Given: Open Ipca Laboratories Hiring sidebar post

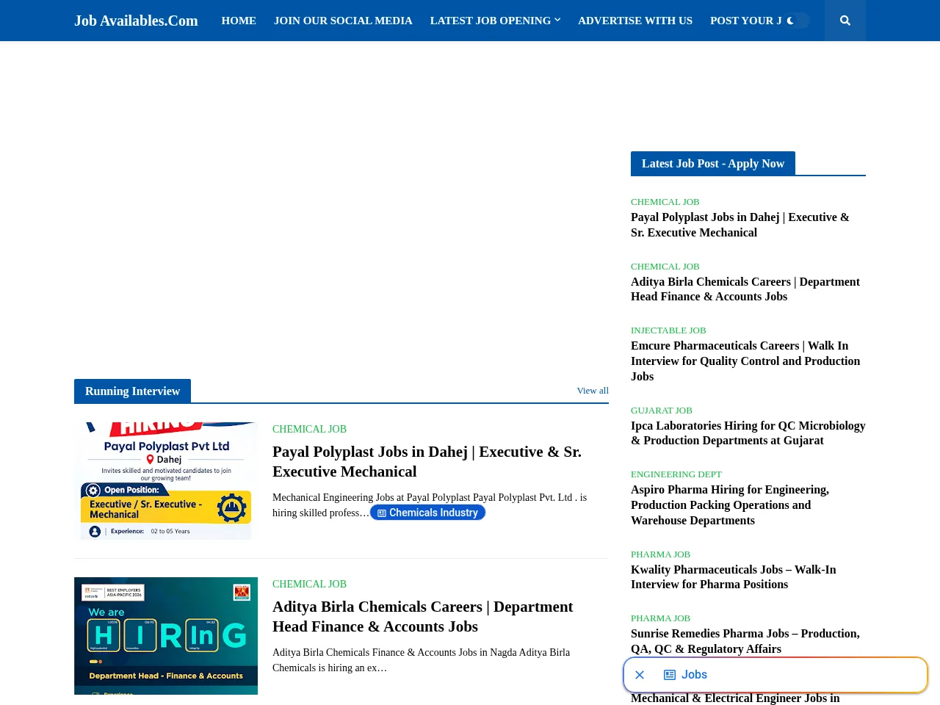Looking at the screenshot, I should coord(748,433).
